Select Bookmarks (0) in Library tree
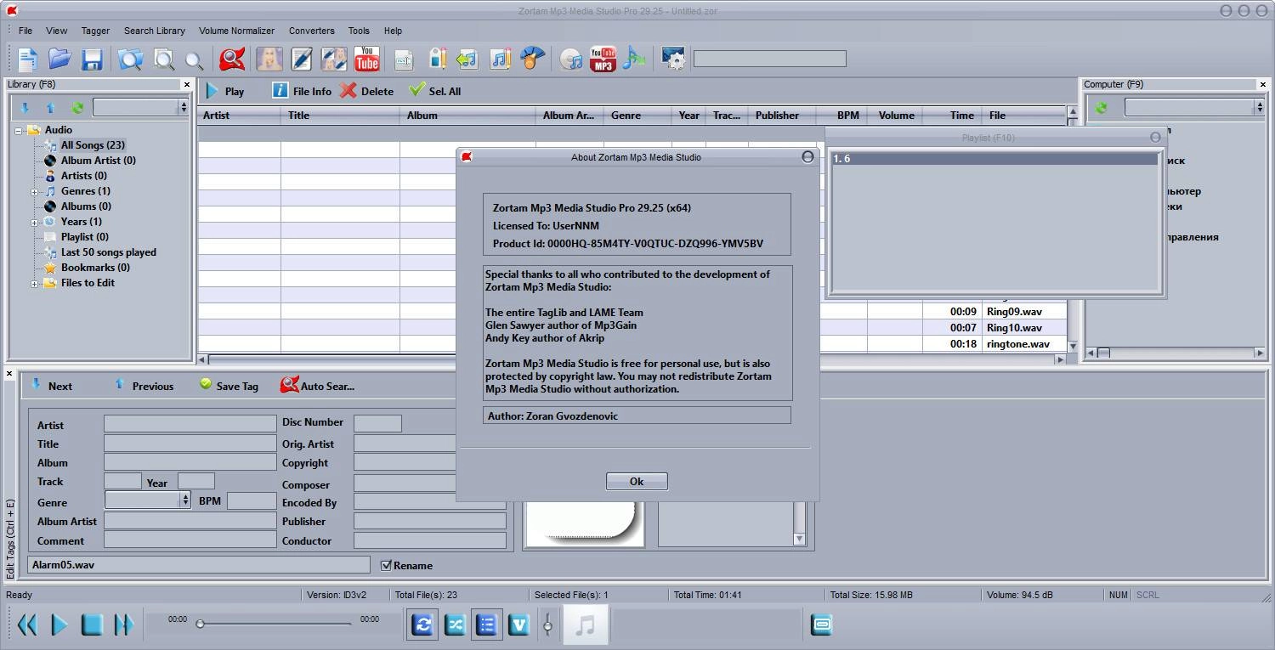 point(95,268)
